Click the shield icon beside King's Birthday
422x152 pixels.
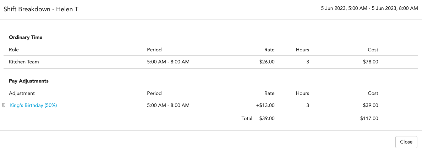click(4, 105)
